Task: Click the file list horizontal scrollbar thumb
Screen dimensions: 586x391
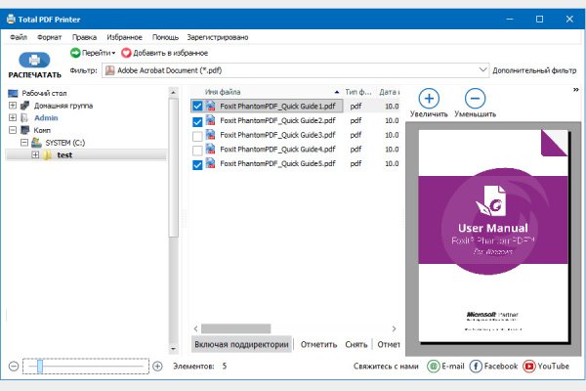Action: (235, 328)
